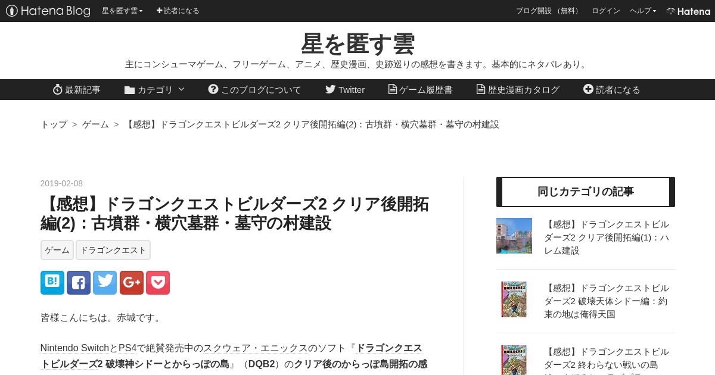Click the clock icon beside 最新記事

pos(57,89)
